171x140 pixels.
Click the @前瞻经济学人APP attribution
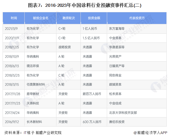pos(150,133)
